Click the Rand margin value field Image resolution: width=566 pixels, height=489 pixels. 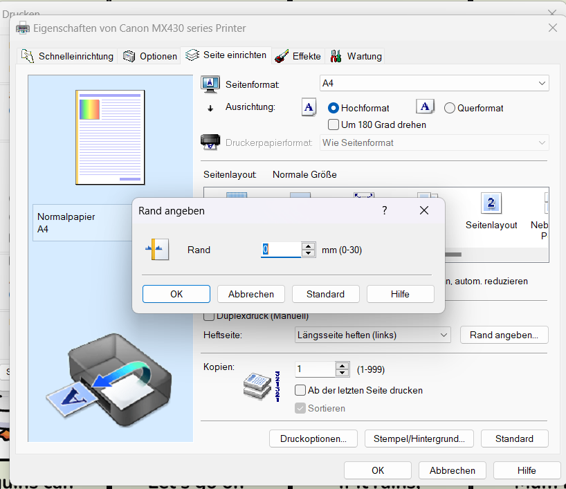(280, 250)
